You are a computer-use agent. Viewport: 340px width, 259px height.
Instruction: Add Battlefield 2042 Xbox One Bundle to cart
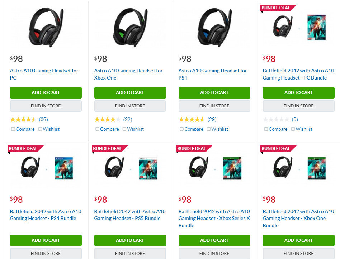point(298,240)
